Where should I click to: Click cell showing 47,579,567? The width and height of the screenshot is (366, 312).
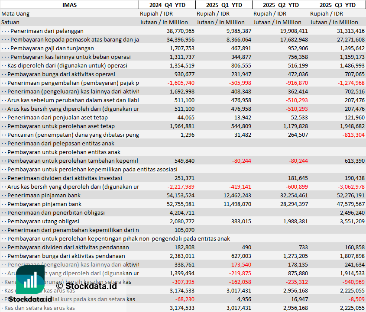point(350,204)
